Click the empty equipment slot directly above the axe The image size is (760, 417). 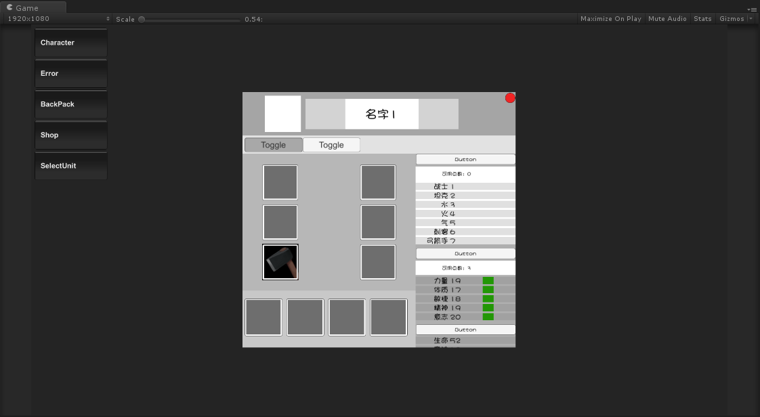point(280,222)
